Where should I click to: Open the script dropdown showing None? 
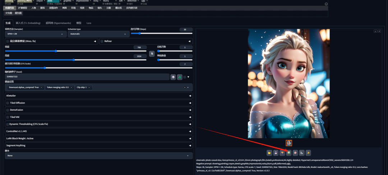point(98,156)
